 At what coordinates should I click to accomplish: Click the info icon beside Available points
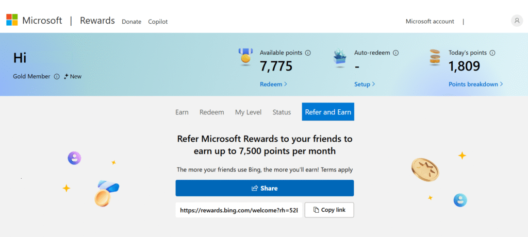coord(308,53)
